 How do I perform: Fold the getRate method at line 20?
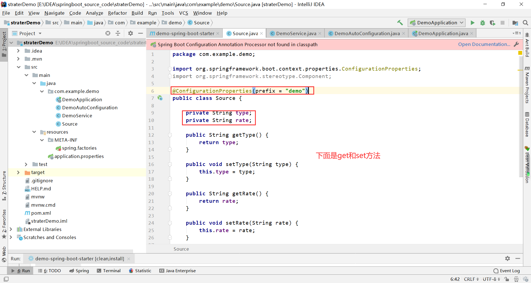pyautogui.click(x=170, y=194)
